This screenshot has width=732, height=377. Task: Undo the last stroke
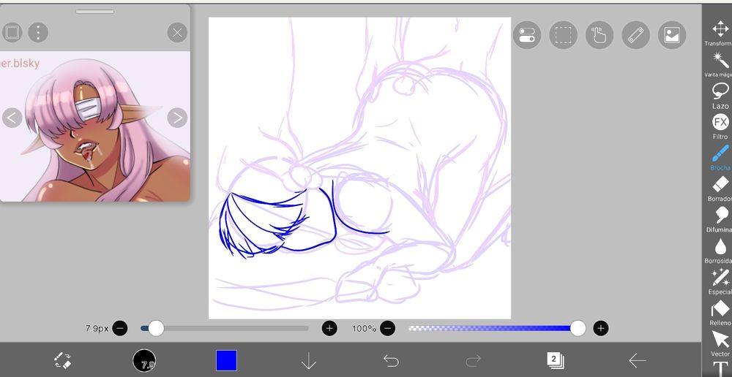tap(391, 361)
